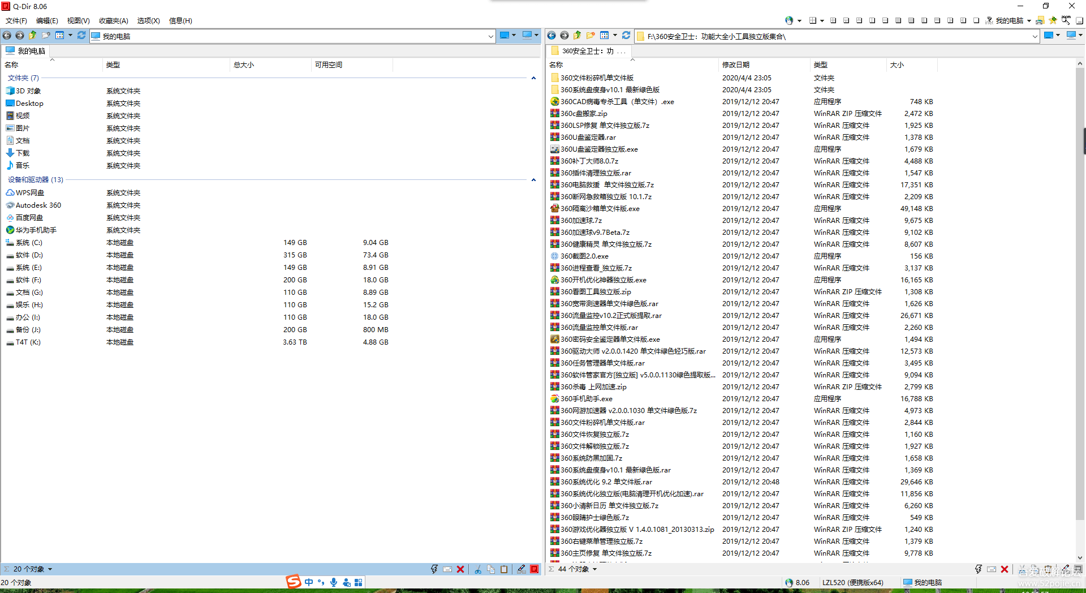Viewport: 1086px width, 593px height.
Task: Open the 信息(H) menu
Action: pyautogui.click(x=180, y=20)
